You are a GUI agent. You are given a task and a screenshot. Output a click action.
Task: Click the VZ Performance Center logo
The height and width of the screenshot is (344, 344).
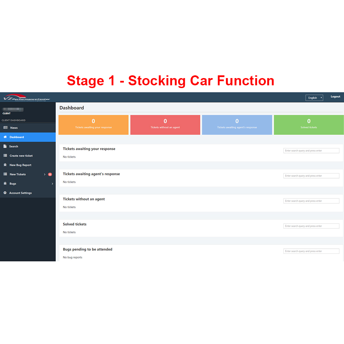(x=27, y=98)
